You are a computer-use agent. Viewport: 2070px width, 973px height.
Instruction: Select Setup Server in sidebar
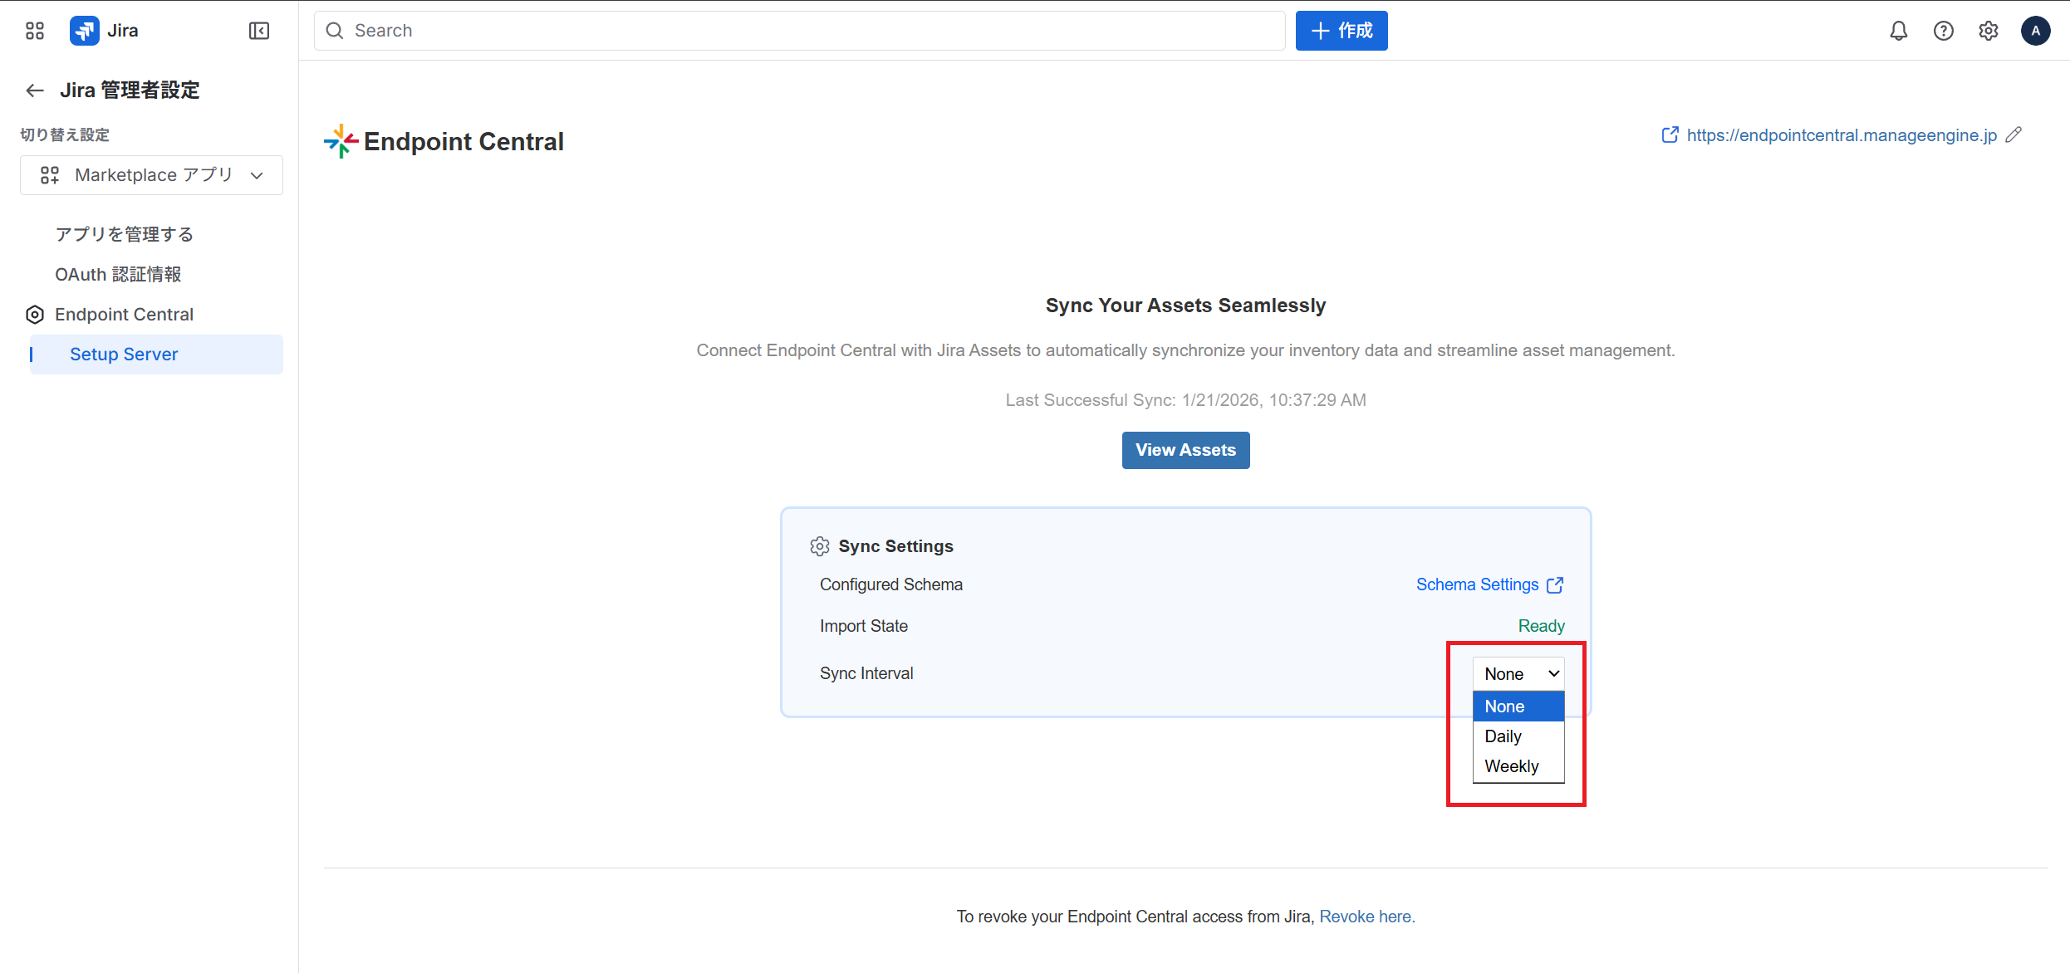tap(124, 354)
